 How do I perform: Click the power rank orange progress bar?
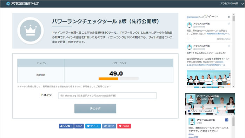point(108,79)
